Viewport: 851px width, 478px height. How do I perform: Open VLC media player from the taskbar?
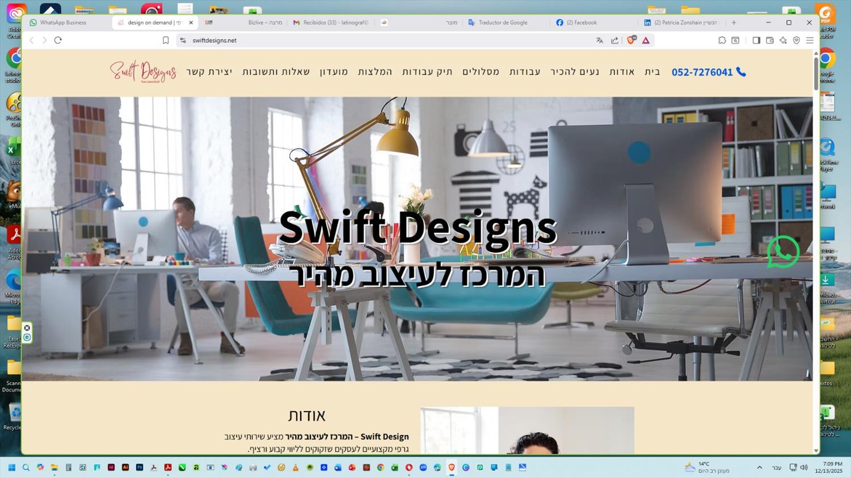[x=296, y=468]
